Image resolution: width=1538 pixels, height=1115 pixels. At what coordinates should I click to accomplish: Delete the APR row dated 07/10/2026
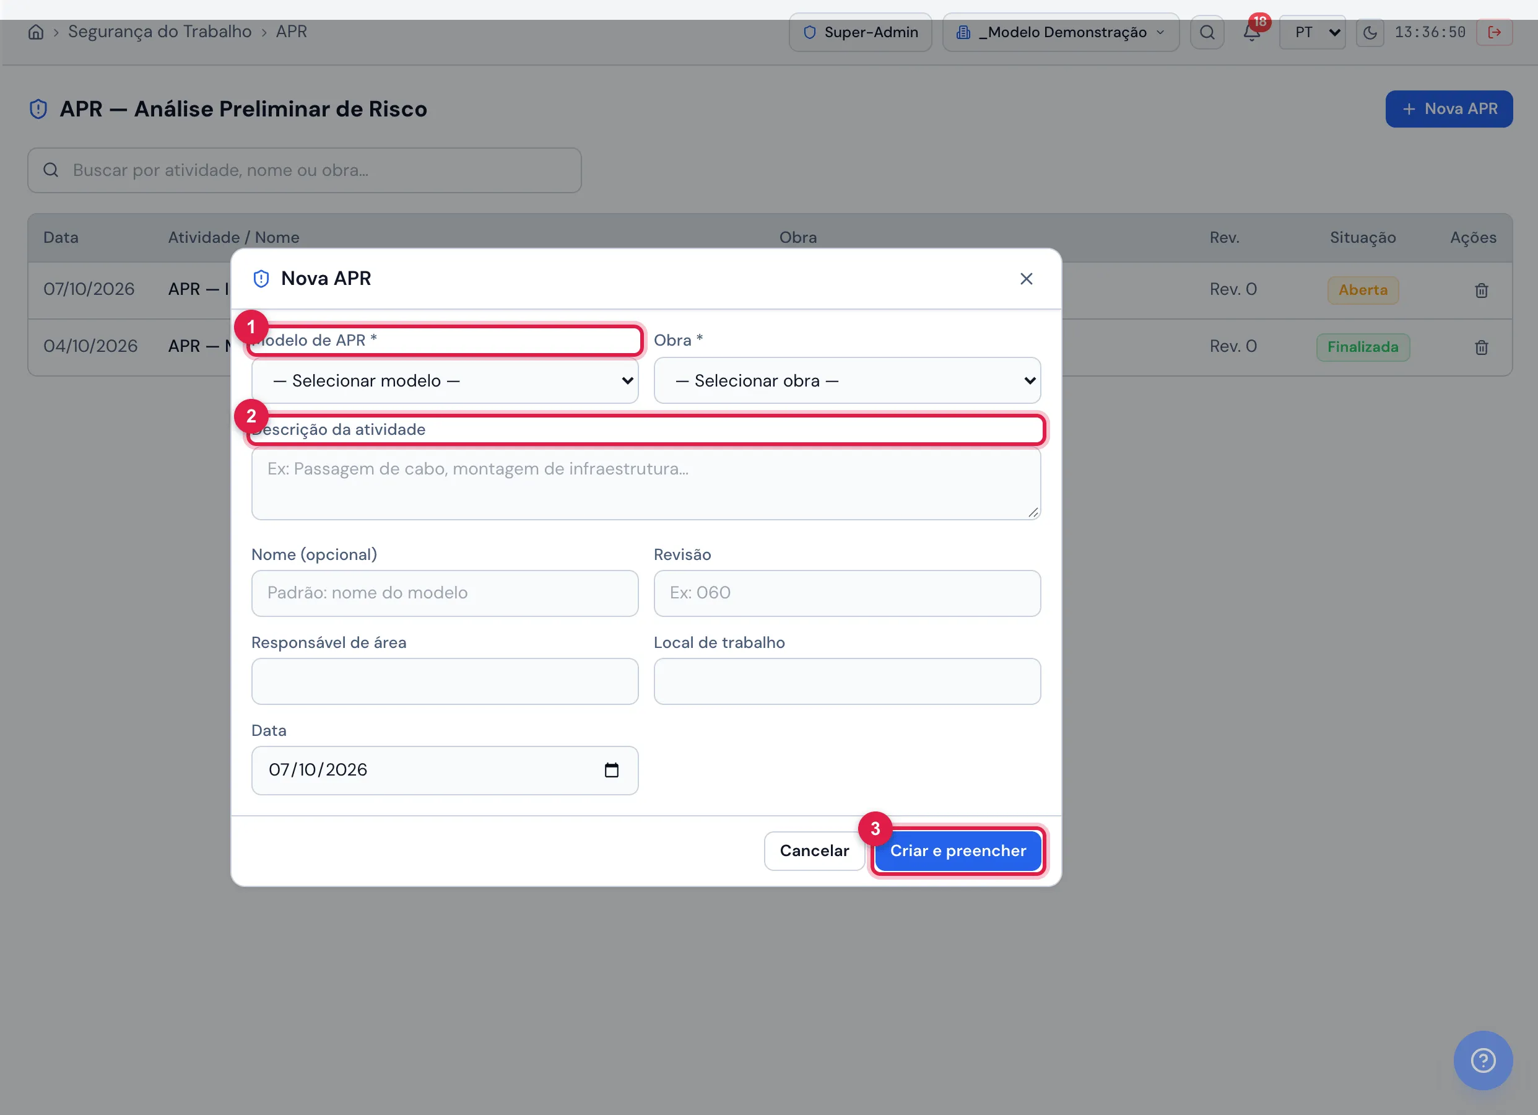coord(1482,291)
